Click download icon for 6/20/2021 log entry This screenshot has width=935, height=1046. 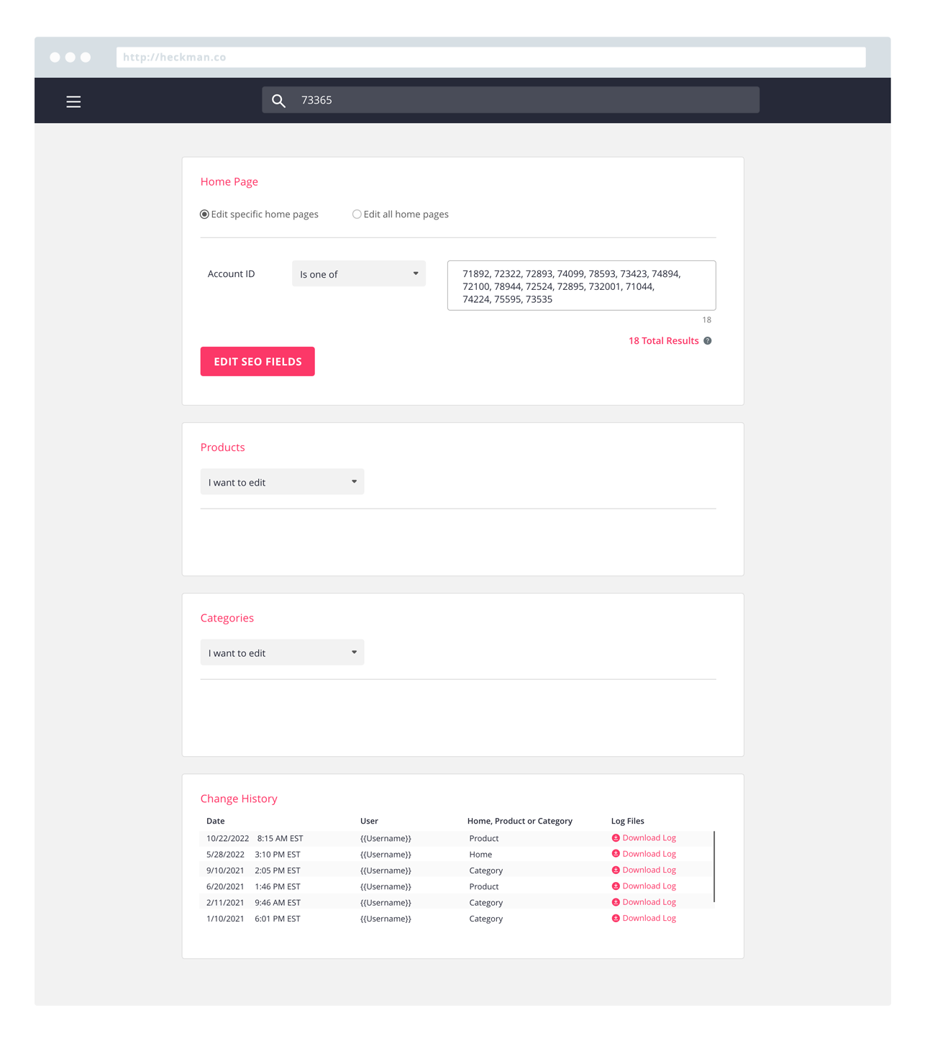(616, 886)
